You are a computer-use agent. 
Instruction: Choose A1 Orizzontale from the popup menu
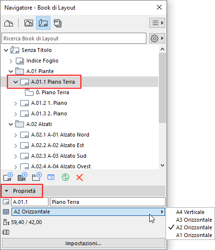pyautogui.click(x=194, y=235)
